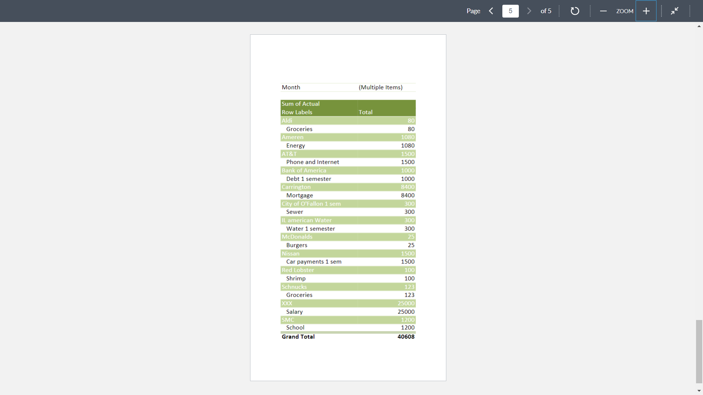The image size is (703, 395).
Task: Click inside the page number input field
Action: [x=510, y=11]
